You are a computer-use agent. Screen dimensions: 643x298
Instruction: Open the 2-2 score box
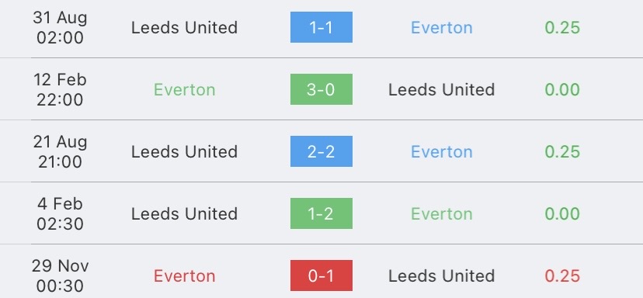[x=321, y=151]
